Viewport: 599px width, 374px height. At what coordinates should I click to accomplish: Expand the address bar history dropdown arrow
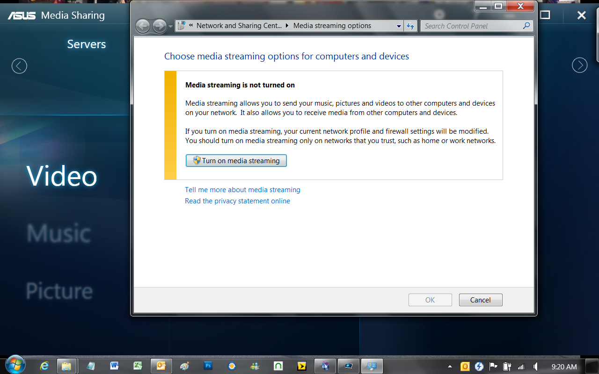(399, 26)
